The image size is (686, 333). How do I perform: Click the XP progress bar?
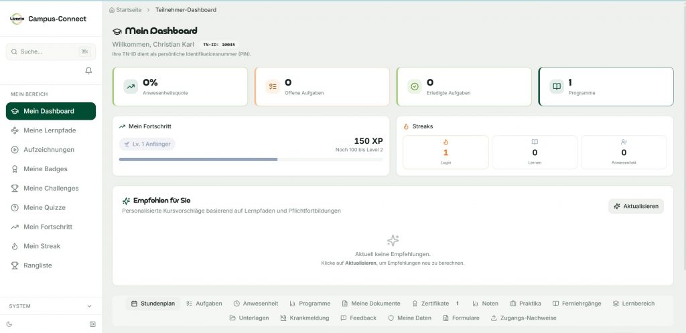(251, 159)
